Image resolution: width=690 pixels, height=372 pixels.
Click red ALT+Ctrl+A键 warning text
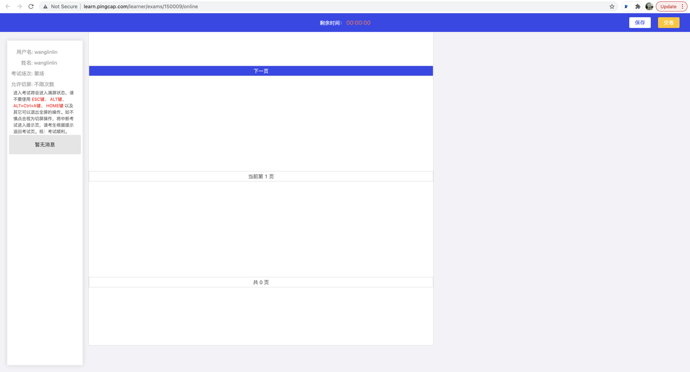click(x=27, y=106)
